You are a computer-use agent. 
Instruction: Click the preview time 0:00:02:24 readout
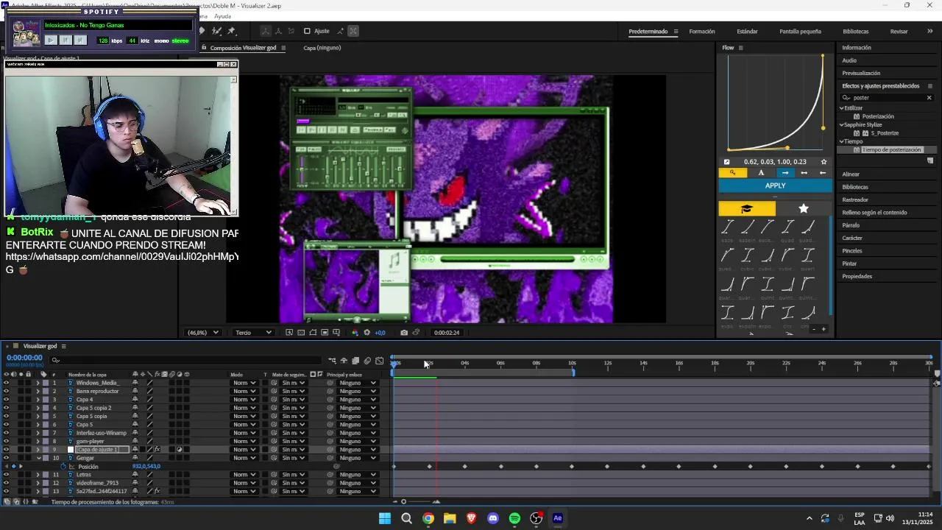coord(447,333)
